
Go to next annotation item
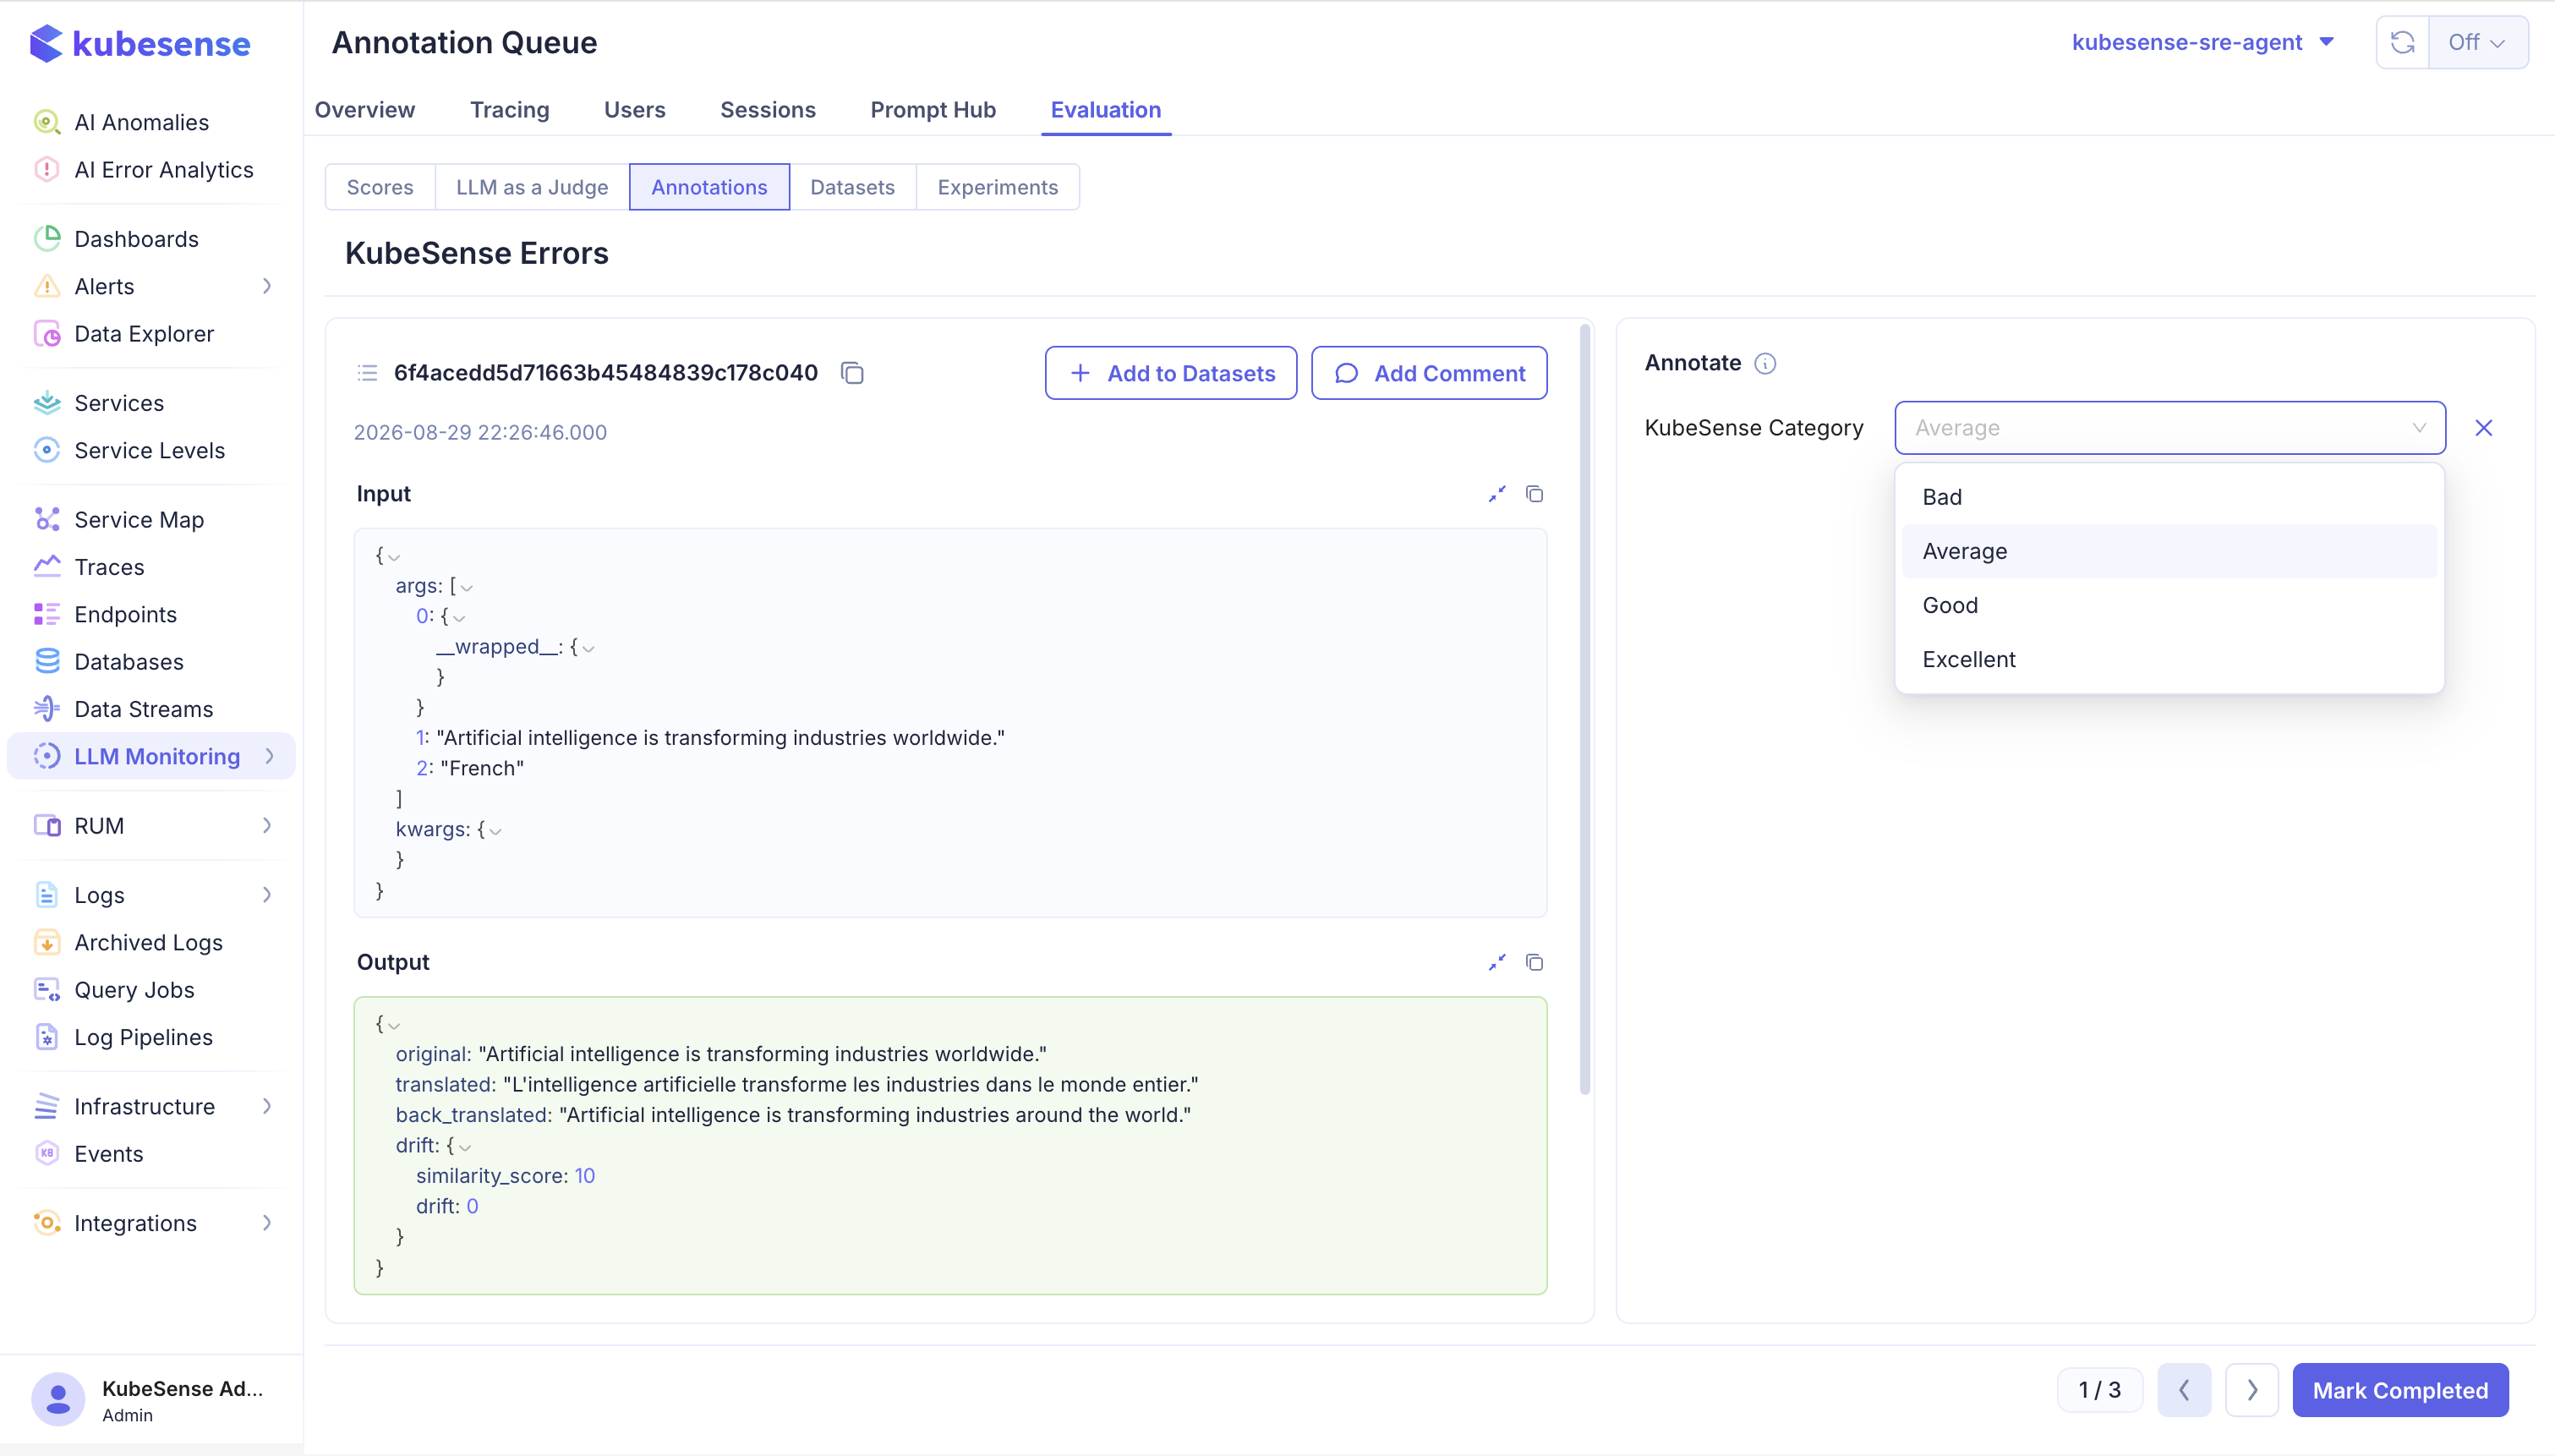coord(2252,1390)
